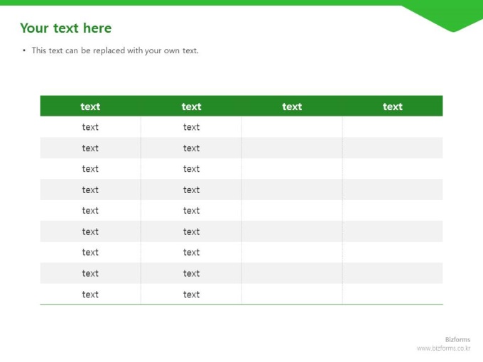Click the green top banner bar
Image resolution: width=483 pixels, height=362 pixels.
pos(241,2)
